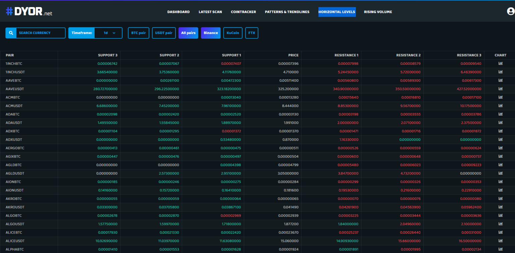Open the chart for 1INCHBTC pair
Image resolution: width=515 pixels, height=253 pixels.
click(x=500, y=63)
